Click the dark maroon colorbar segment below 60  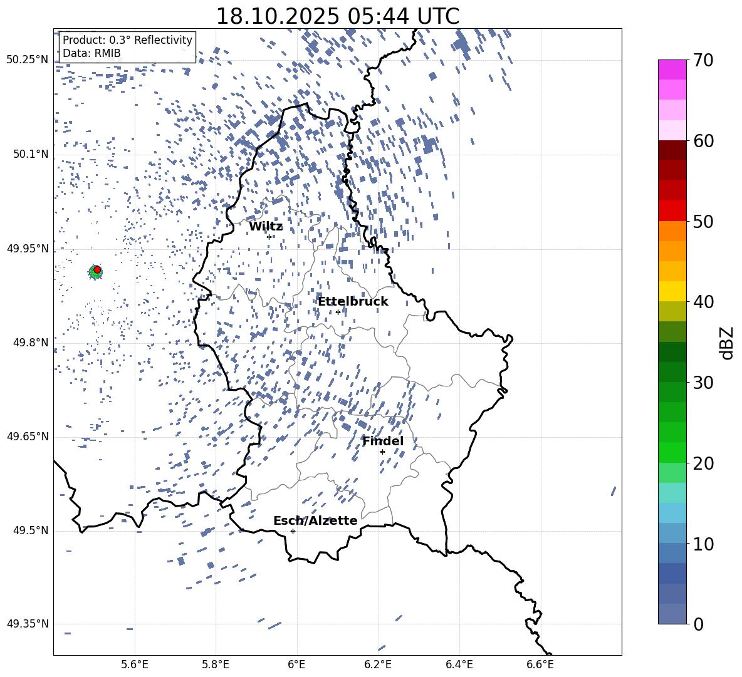(672, 150)
